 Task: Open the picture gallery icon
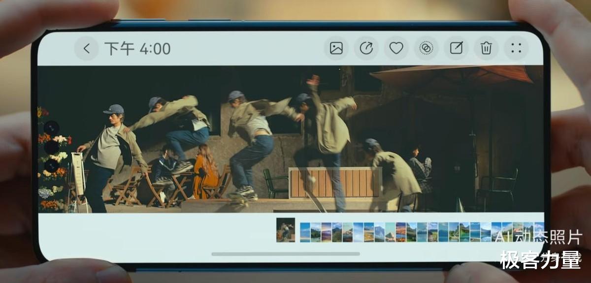pos(336,48)
